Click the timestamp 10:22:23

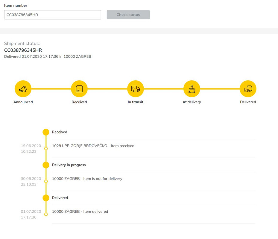29,151
